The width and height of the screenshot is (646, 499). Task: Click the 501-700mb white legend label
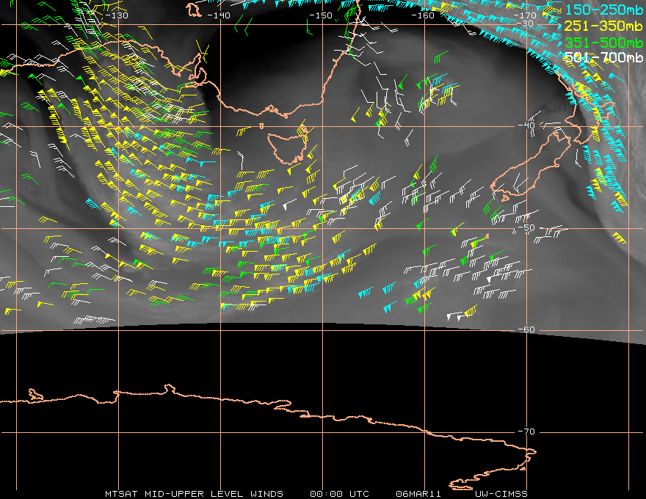[x=603, y=57]
